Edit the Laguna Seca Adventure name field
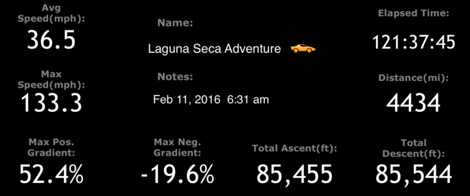The image size is (470, 196). tap(214, 49)
